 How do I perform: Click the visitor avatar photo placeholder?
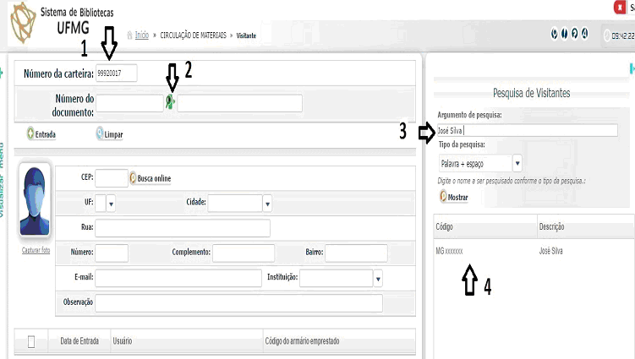pyautogui.click(x=35, y=203)
